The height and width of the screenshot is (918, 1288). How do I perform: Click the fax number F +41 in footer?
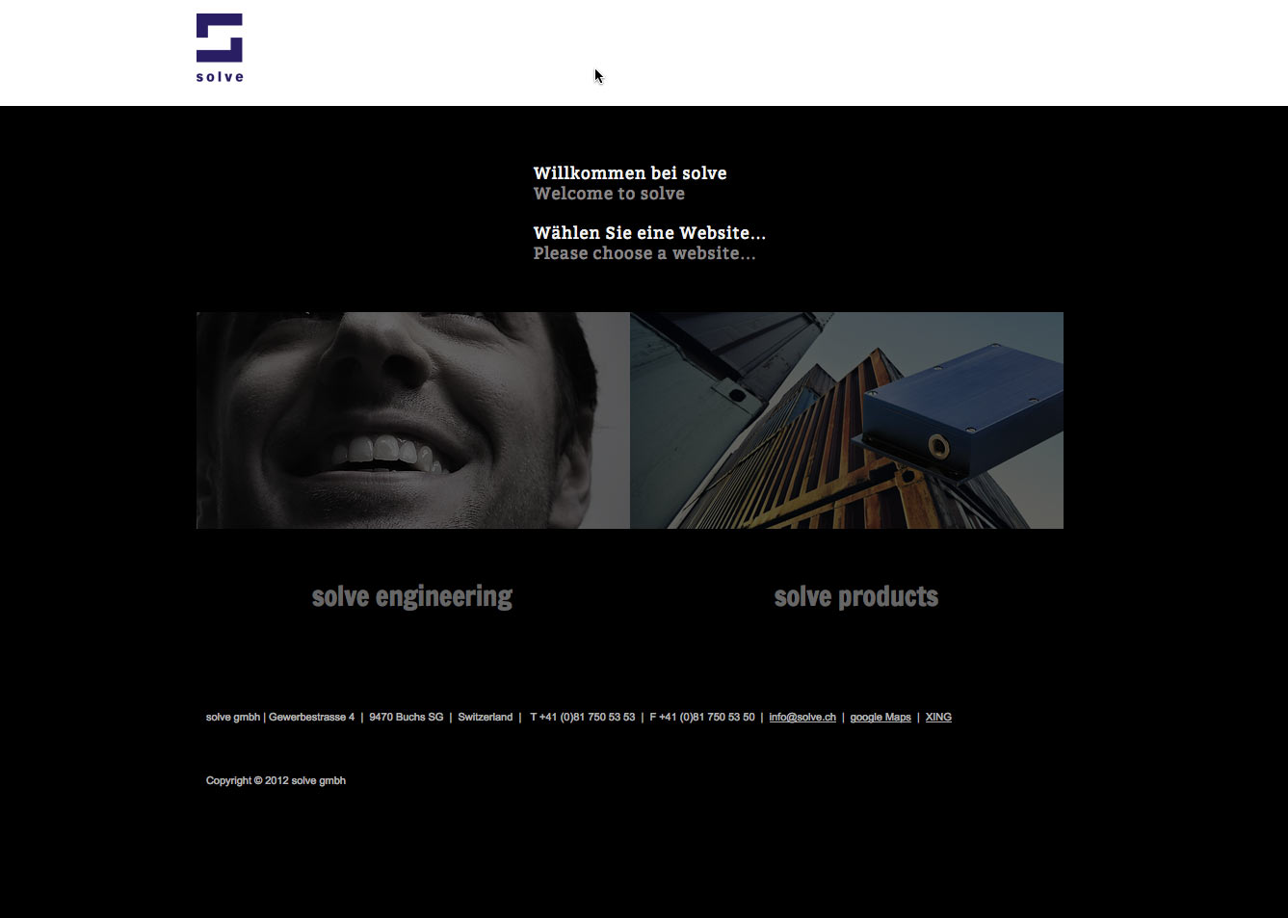(x=702, y=717)
